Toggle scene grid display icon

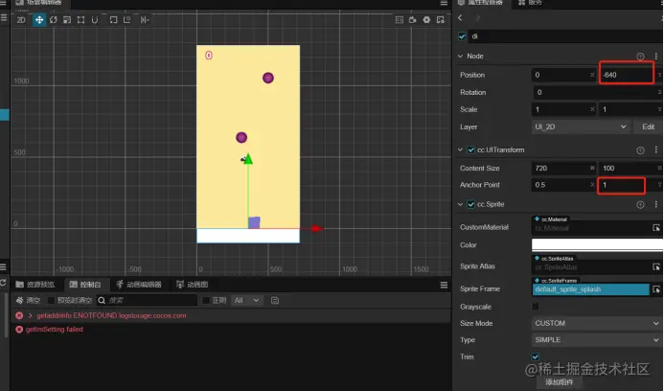click(399, 20)
